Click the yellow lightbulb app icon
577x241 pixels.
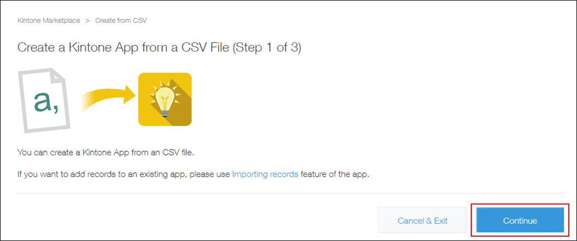click(x=165, y=99)
